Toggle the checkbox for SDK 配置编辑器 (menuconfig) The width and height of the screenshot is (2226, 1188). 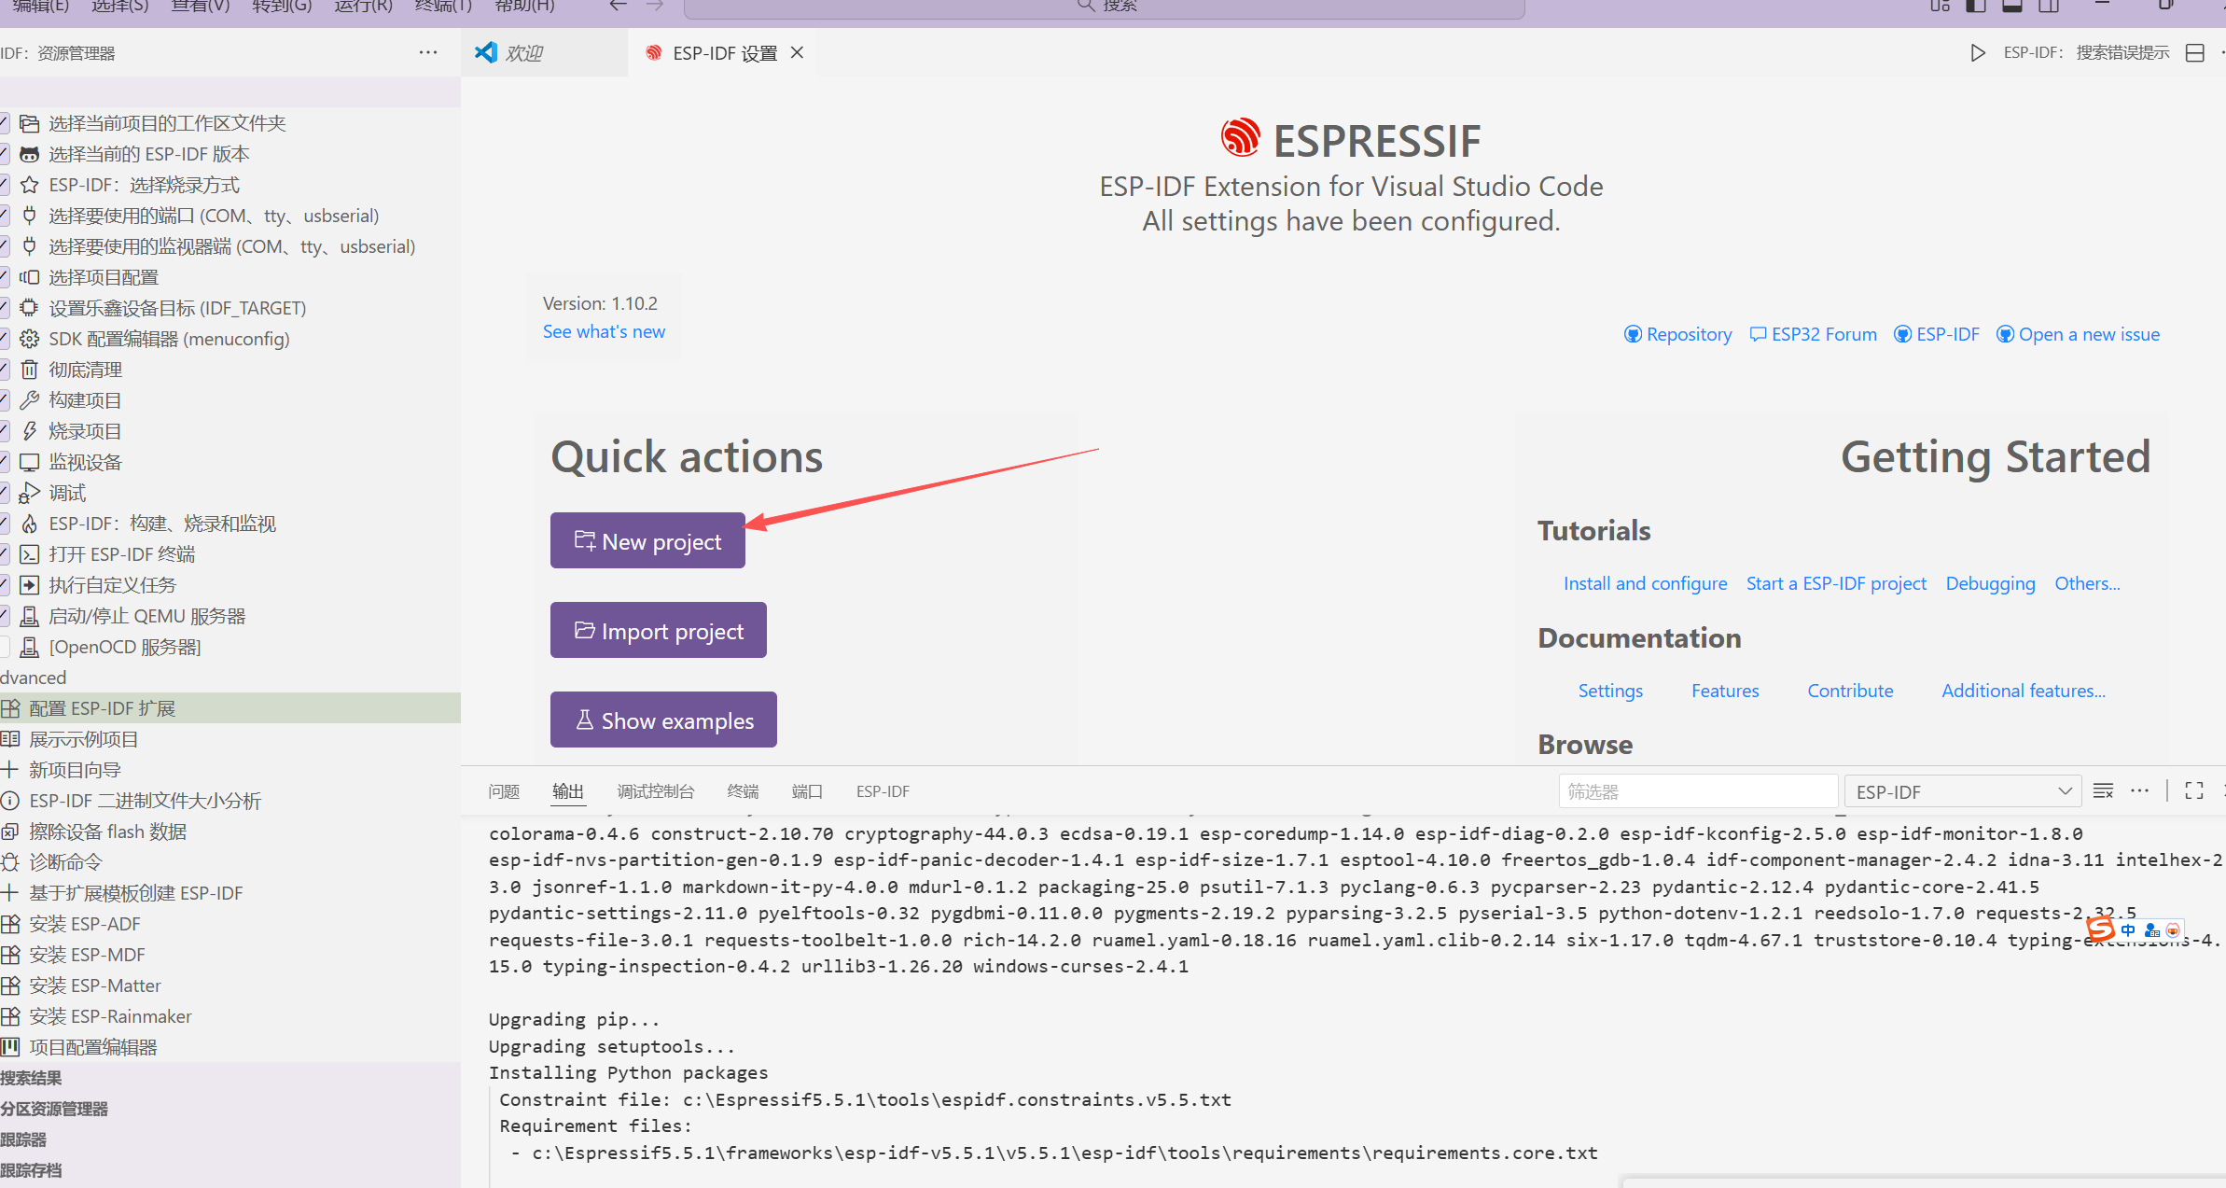coord(5,339)
